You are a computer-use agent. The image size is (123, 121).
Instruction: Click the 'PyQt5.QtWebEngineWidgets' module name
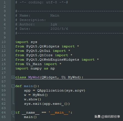tap(53, 60)
